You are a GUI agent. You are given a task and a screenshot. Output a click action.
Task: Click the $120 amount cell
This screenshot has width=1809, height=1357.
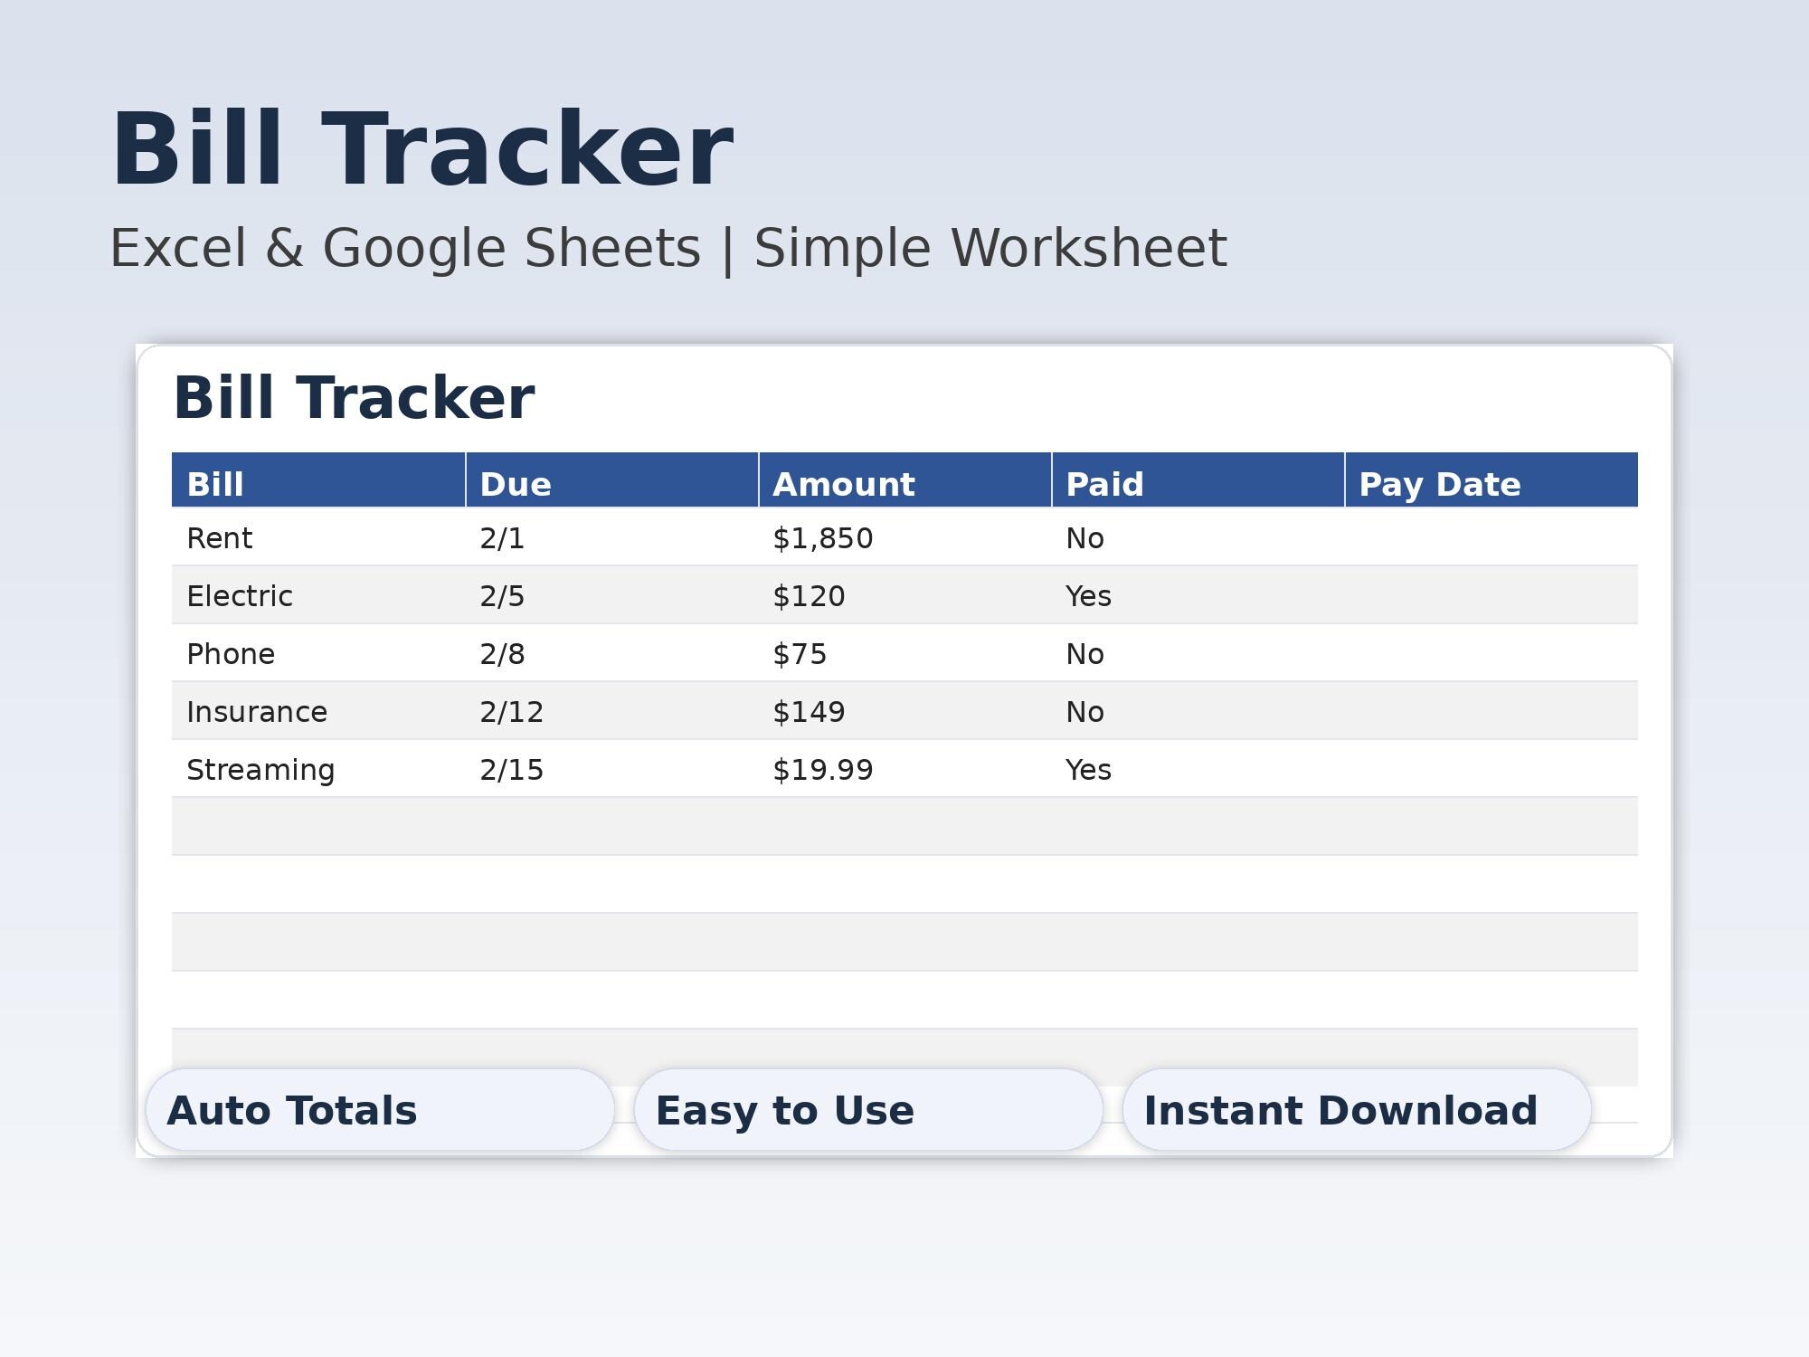(904, 595)
